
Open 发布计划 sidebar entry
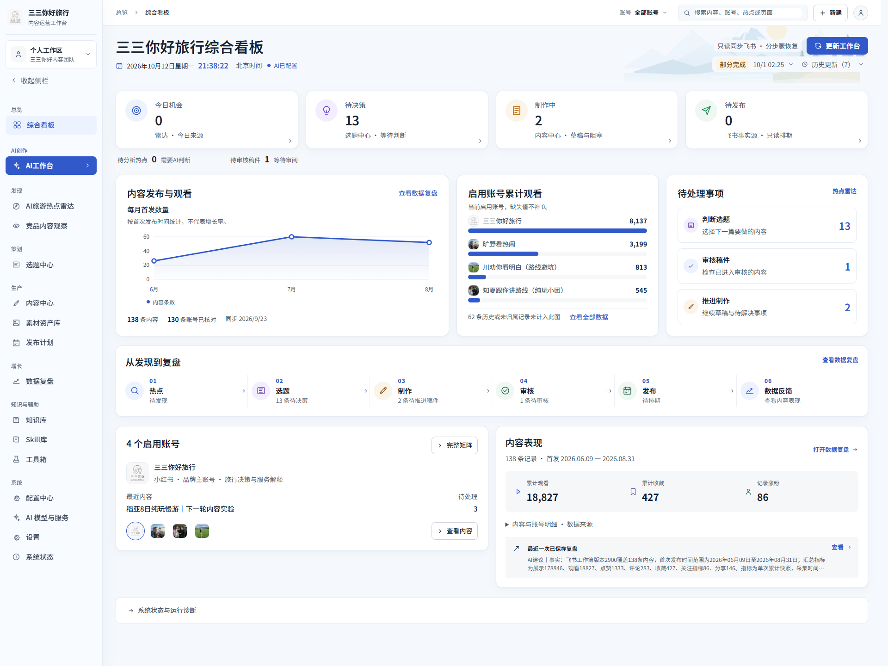click(51, 343)
